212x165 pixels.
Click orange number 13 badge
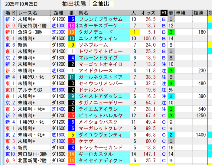[72, 32]
